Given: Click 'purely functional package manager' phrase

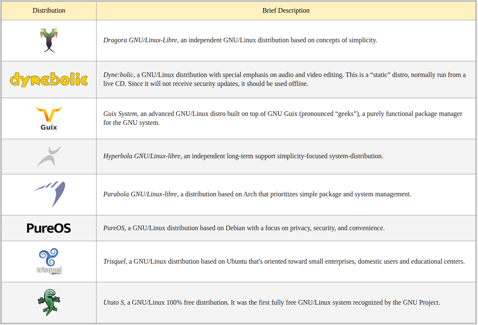Looking at the screenshot, I should [x=414, y=114].
